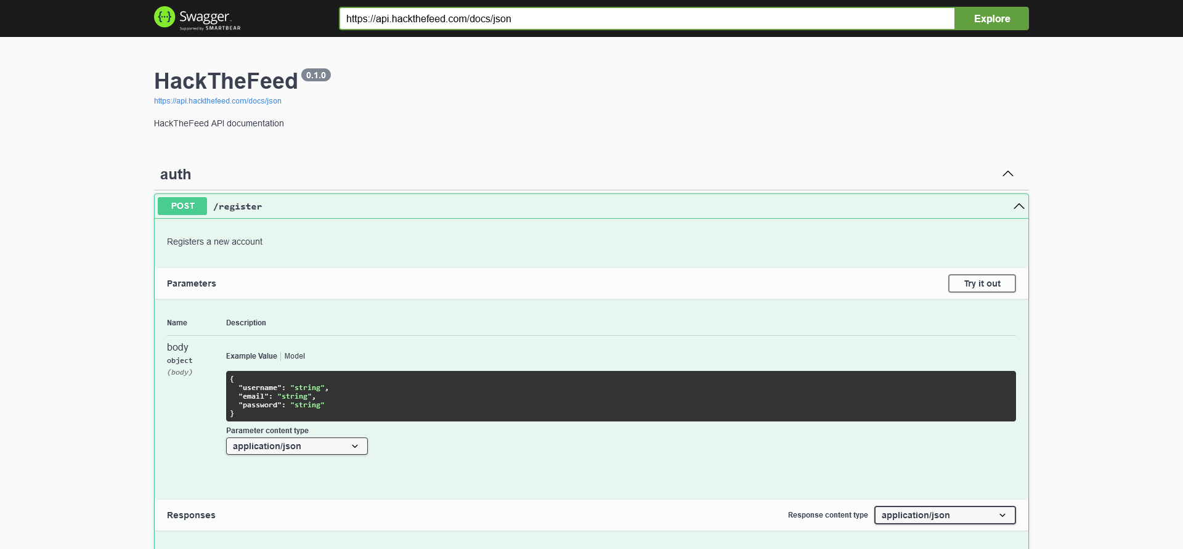This screenshot has height=549, width=1183.
Task: Click the Name column header
Action: coord(177,323)
